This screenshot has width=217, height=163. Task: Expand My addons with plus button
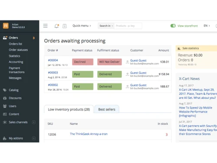pos(34,138)
